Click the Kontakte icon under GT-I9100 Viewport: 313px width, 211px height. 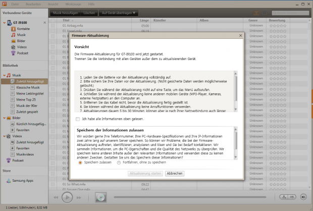coord(13,30)
